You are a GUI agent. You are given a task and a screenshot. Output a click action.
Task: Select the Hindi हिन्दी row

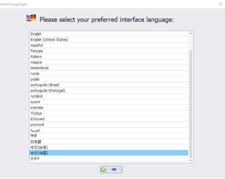click(109, 136)
